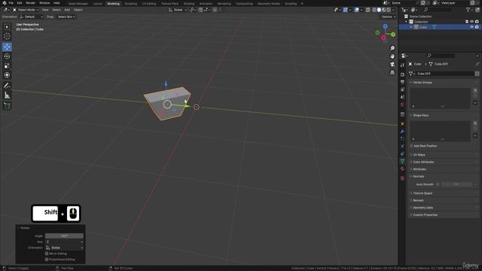This screenshot has height=271, width=482.
Task: Open the Edit menu
Action: point(20,3)
